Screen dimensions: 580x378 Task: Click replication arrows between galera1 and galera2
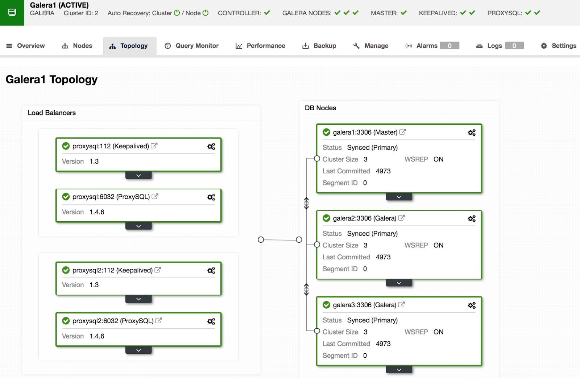[x=306, y=203]
